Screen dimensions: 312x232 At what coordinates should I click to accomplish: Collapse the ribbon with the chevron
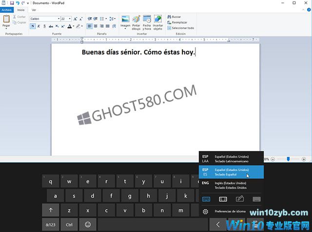click(x=303, y=10)
